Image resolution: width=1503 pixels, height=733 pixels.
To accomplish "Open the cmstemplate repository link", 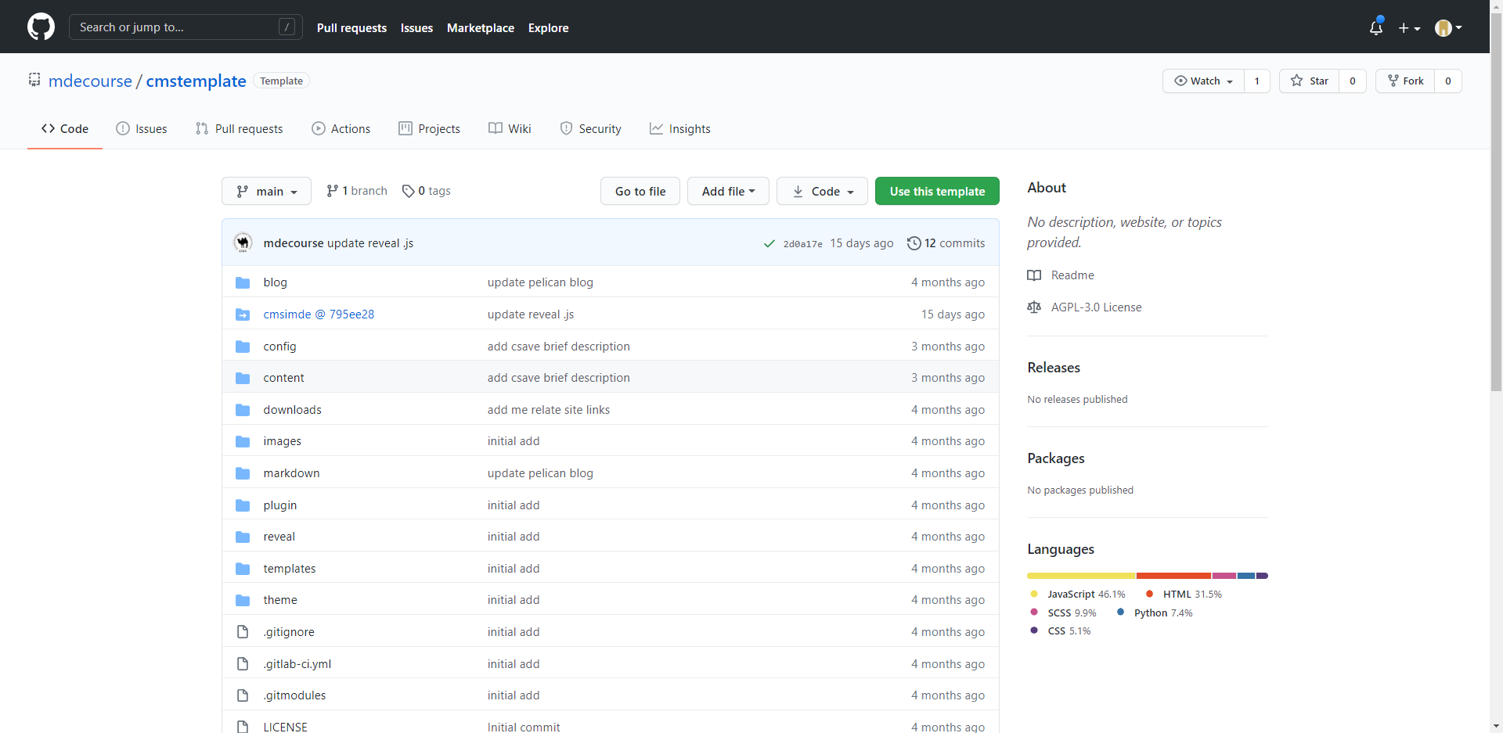I will (196, 81).
